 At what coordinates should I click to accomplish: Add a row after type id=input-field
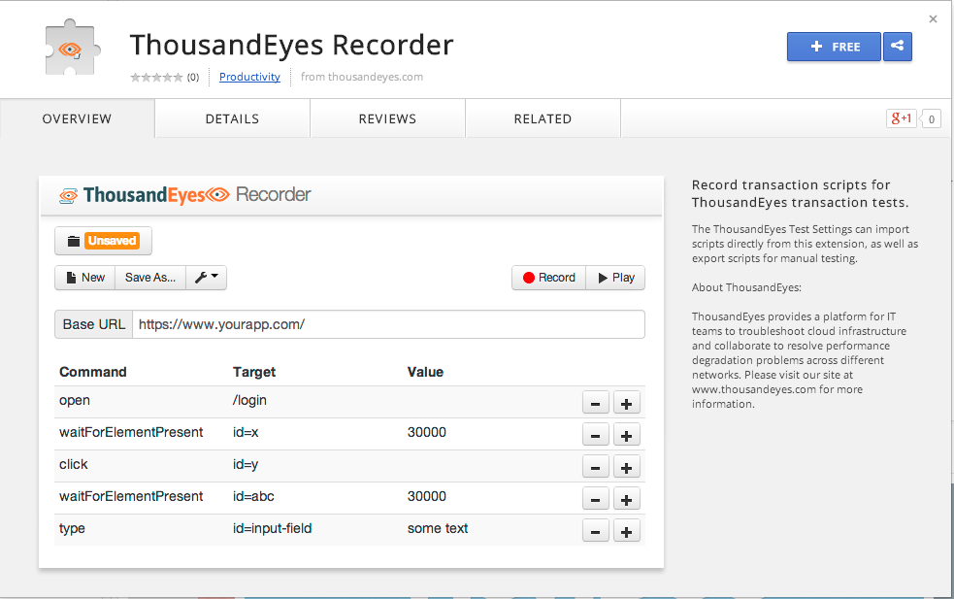coord(626,532)
